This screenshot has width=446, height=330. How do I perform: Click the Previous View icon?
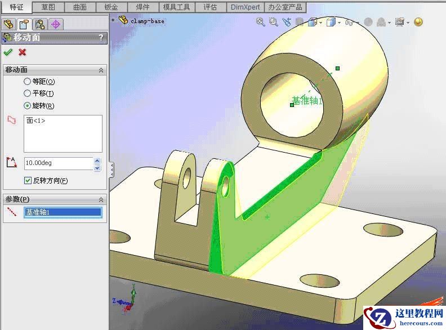pyautogui.click(x=287, y=22)
